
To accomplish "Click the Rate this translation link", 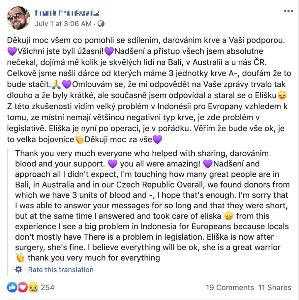I will [x=61, y=270].
